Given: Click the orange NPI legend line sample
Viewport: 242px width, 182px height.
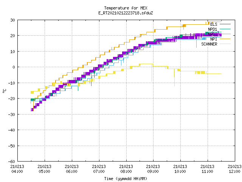Looking at the screenshot, I should [225, 39].
